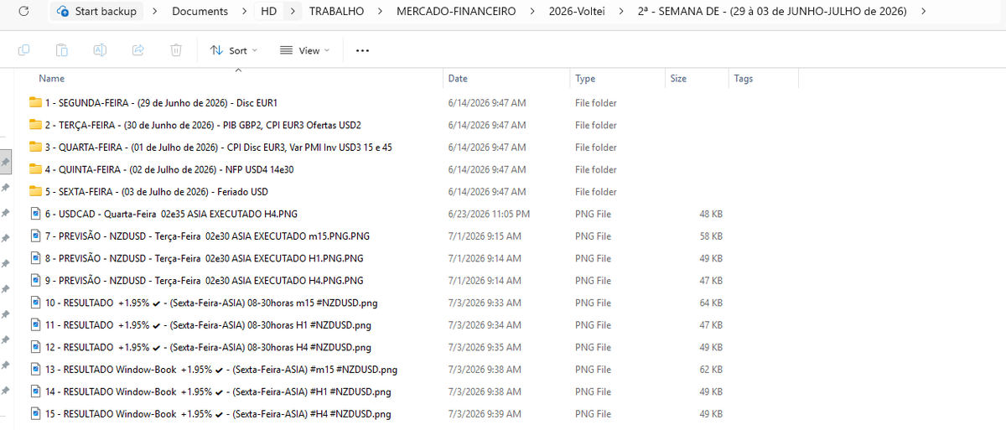The height and width of the screenshot is (430, 1006).
Task: Select '8 - PREVISÃO - NZDUSD' H1 file name
Action: 205,258
